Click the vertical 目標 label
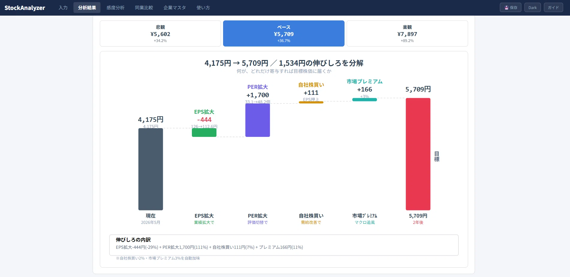Image resolution: width=570 pixels, height=277 pixels. click(x=437, y=157)
